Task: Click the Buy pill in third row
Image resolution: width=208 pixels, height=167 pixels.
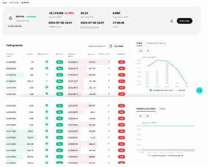Action: tap(60, 75)
